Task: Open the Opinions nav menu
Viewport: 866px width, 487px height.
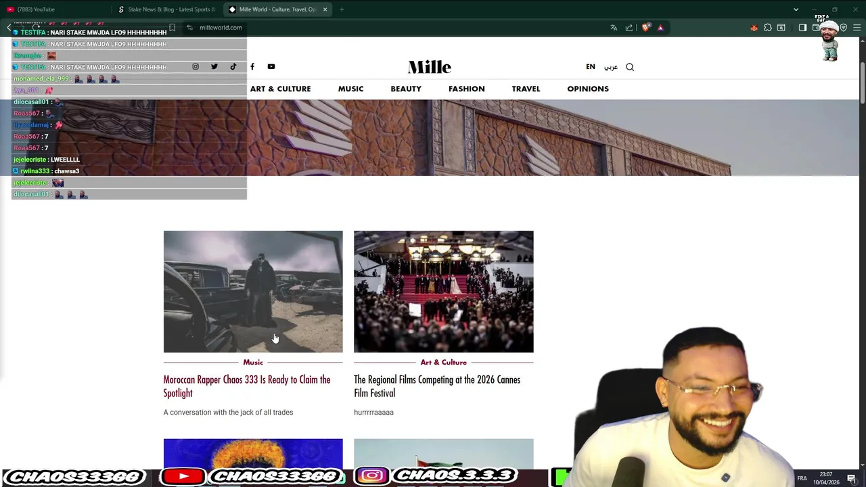Action: point(588,89)
